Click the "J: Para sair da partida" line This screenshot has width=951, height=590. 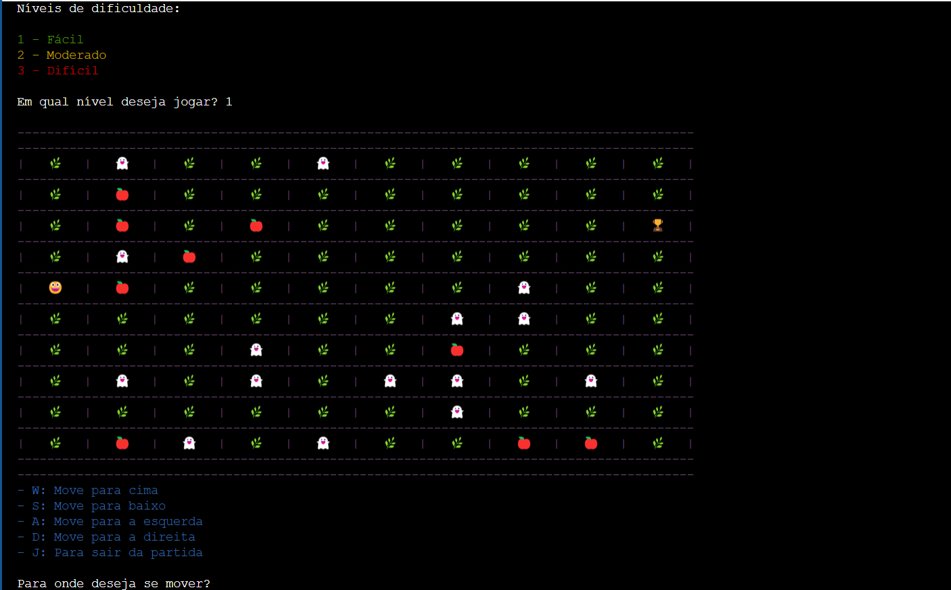(x=116, y=553)
